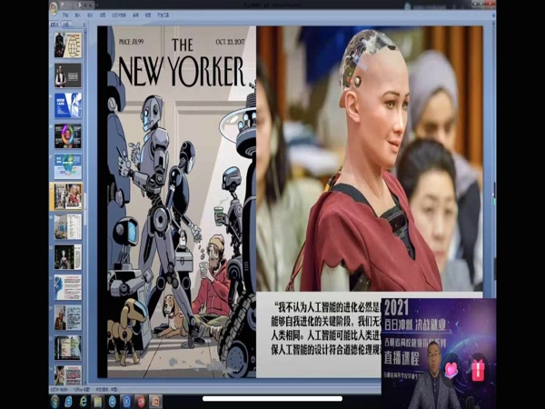This screenshot has width=545, height=409.
Task: Open the Windows Start menu orb
Action: click(54, 400)
